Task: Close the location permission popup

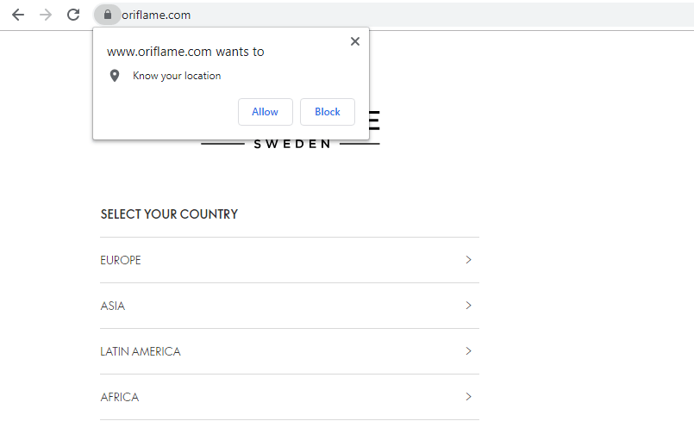Action: click(355, 41)
